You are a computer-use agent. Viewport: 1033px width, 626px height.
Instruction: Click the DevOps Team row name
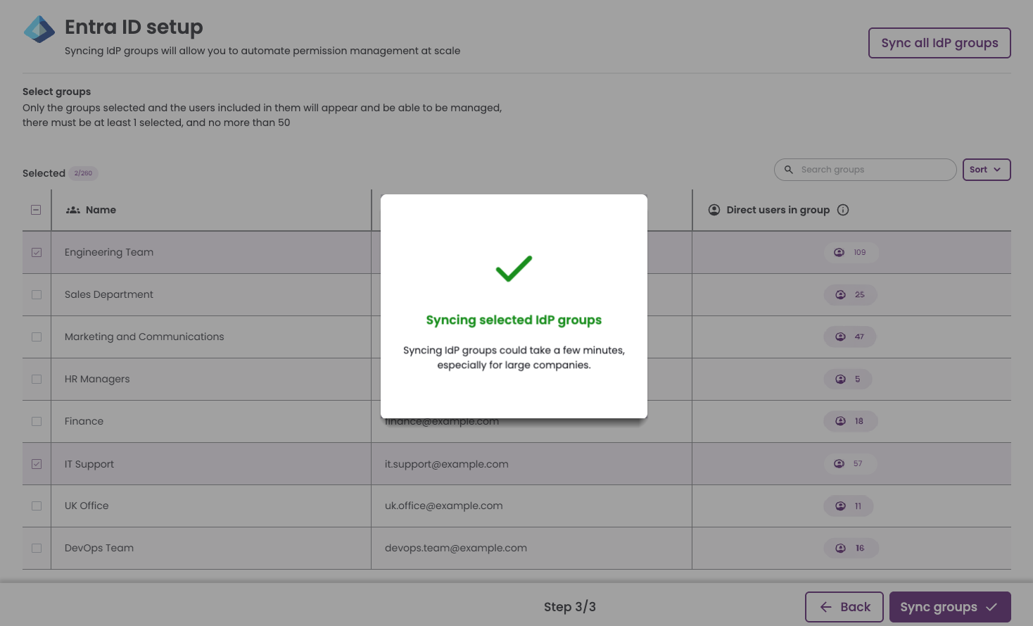(99, 548)
